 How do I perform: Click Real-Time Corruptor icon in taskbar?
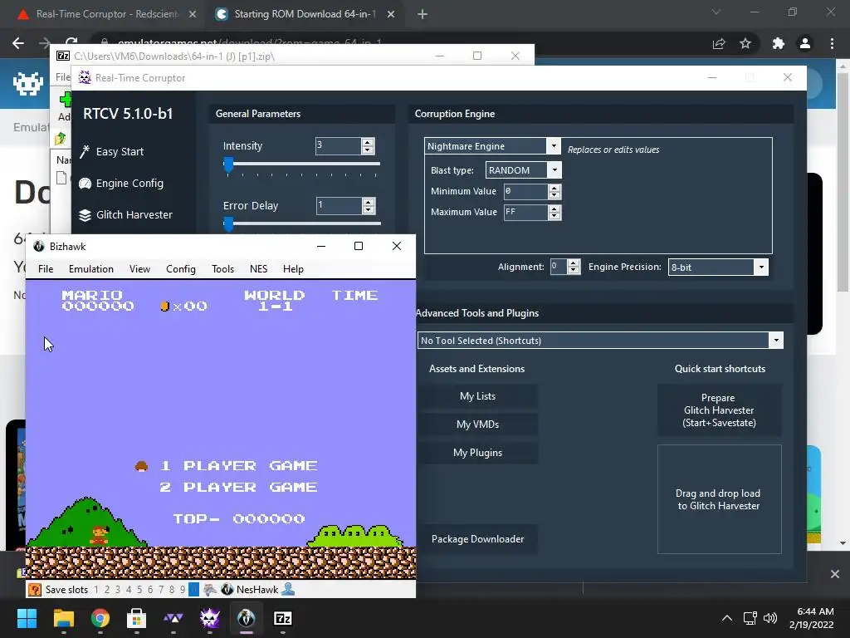point(210,618)
